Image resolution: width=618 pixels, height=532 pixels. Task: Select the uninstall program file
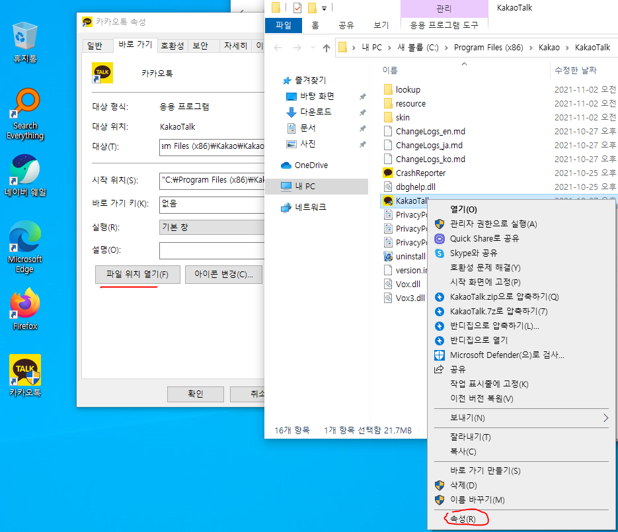405,256
